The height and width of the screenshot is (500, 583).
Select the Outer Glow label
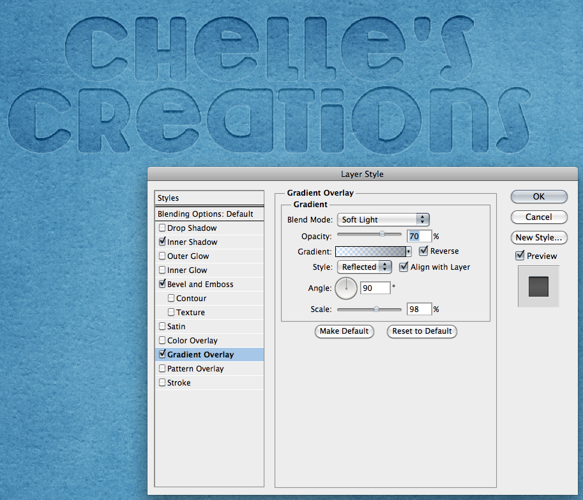188,256
